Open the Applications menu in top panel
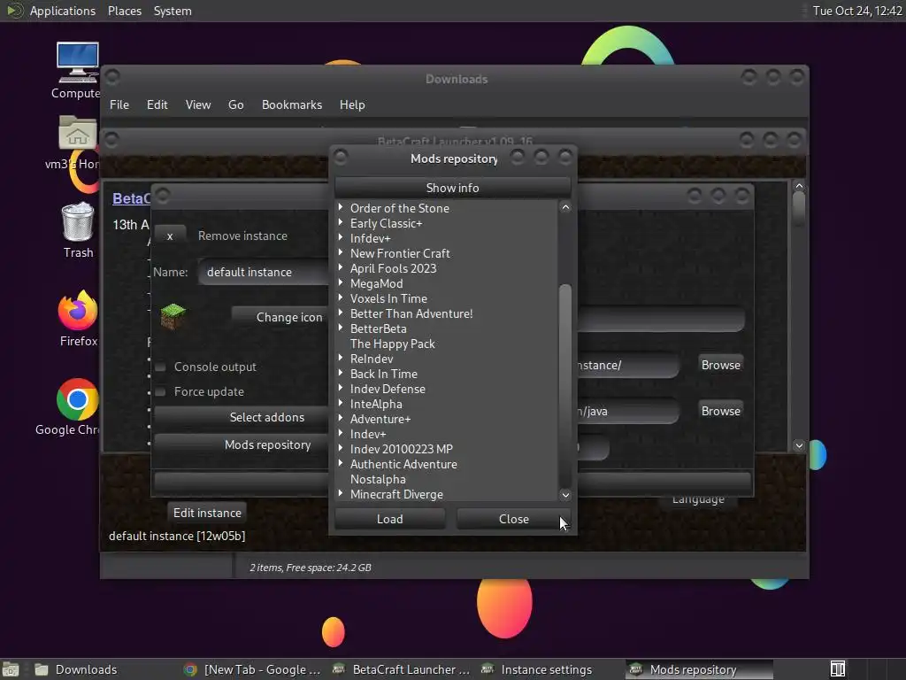This screenshot has width=906, height=680. (x=63, y=11)
